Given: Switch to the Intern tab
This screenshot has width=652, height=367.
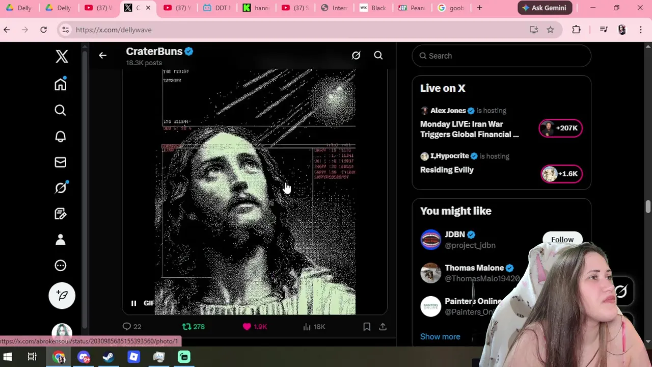Looking at the screenshot, I should pyautogui.click(x=334, y=8).
